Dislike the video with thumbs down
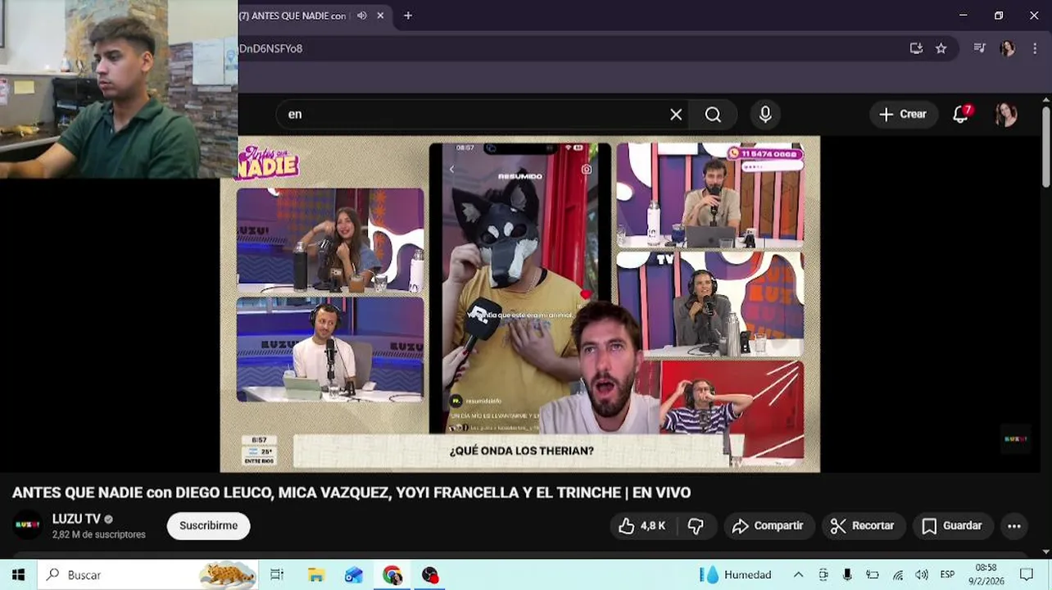This screenshot has height=590, width=1052. tap(696, 526)
